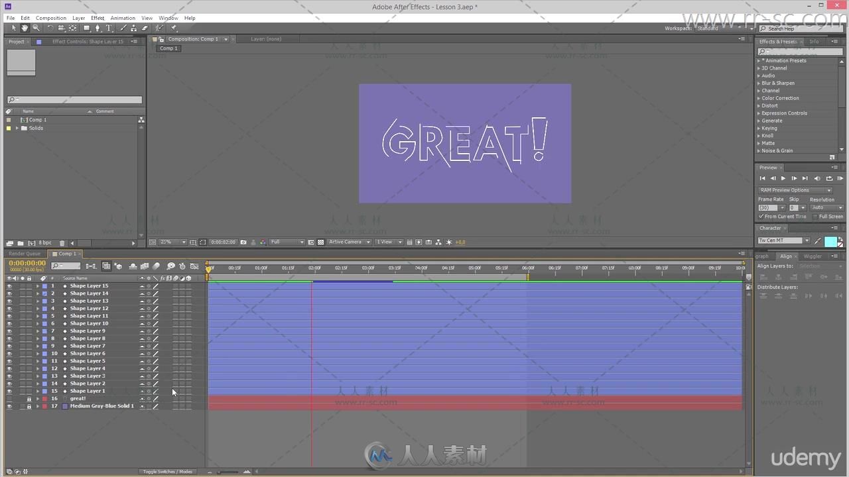Expand Shape Layer 15 properties
Image resolution: width=849 pixels, height=477 pixels.
[38, 286]
